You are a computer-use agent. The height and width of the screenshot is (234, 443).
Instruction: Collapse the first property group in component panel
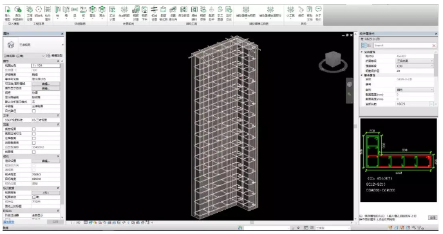(x=362, y=52)
